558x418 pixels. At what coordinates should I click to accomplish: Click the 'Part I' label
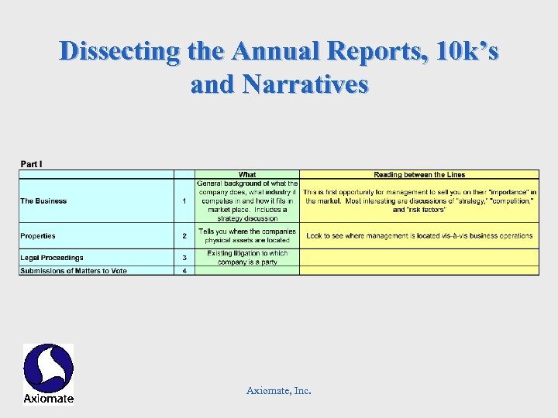tap(31, 164)
